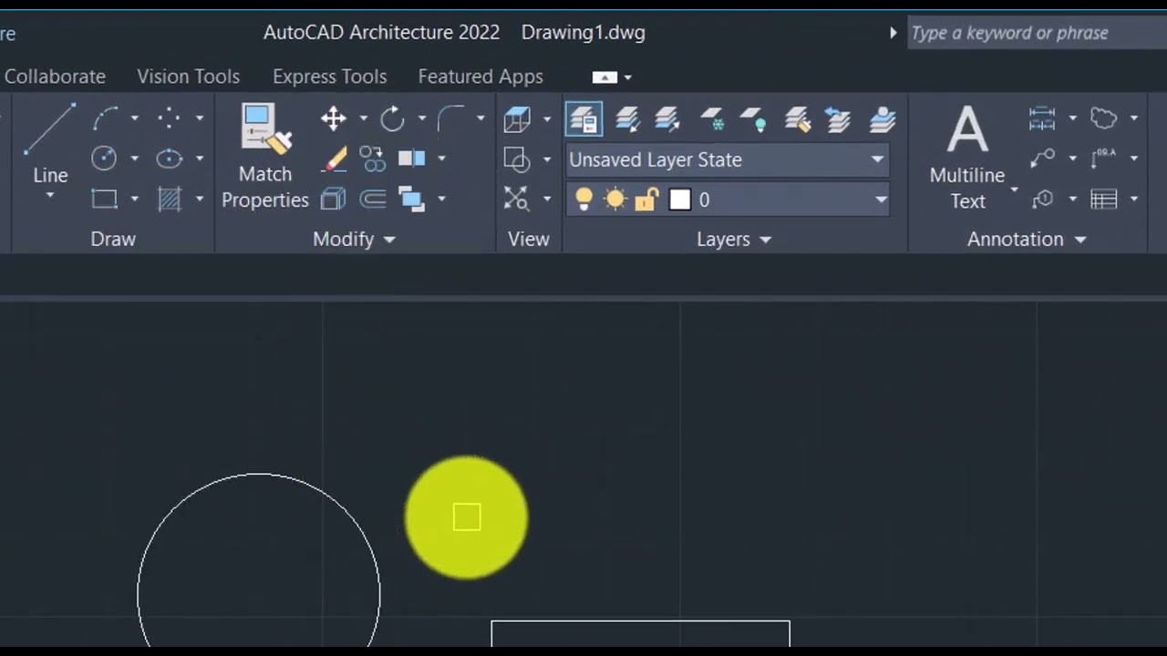The height and width of the screenshot is (656, 1167).
Task: Expand the Multiline Text dropdown arrow
Action: [1014, 190]
